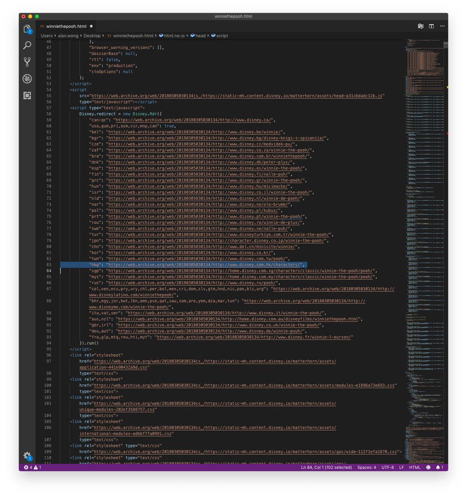467x496 pixels.
Task: Follow the disney.be/winnie link
Action: 195,132
